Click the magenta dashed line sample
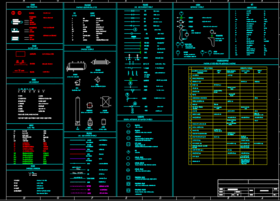This screenshot has height=201, width=280. click(77, 186)
